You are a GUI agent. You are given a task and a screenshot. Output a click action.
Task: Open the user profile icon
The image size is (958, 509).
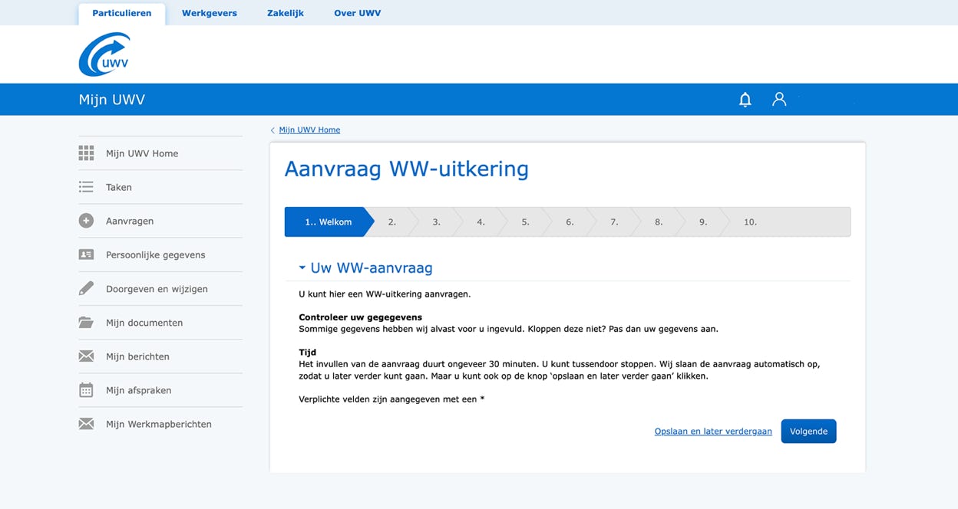(779, 99)
